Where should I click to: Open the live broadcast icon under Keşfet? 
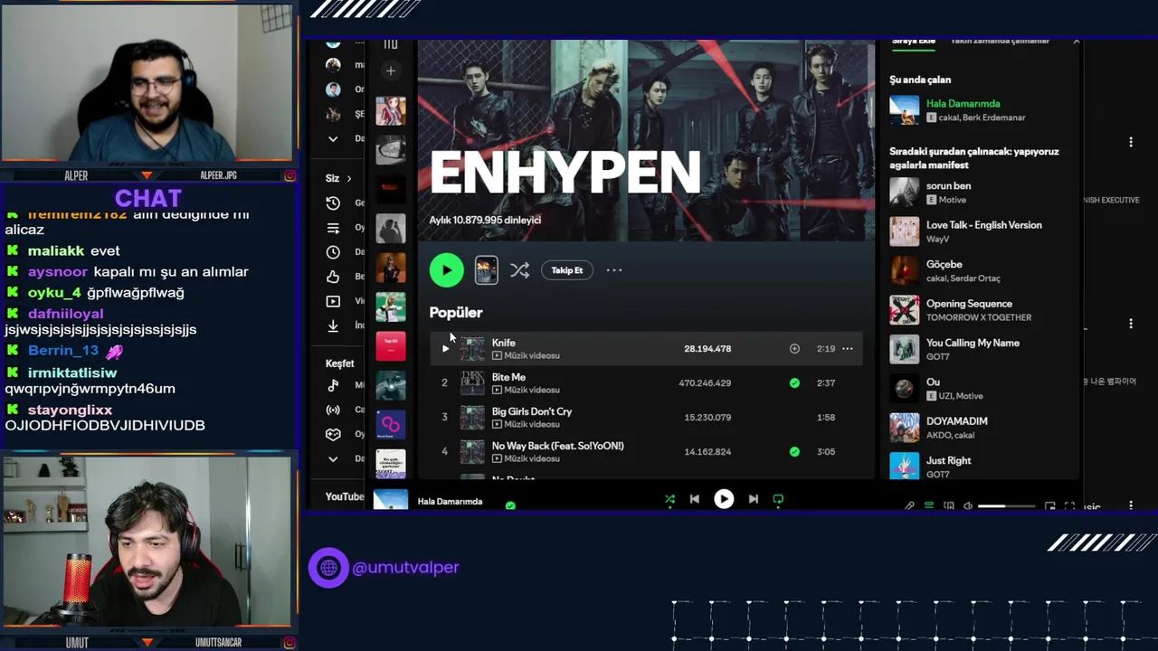coord(333,410)
